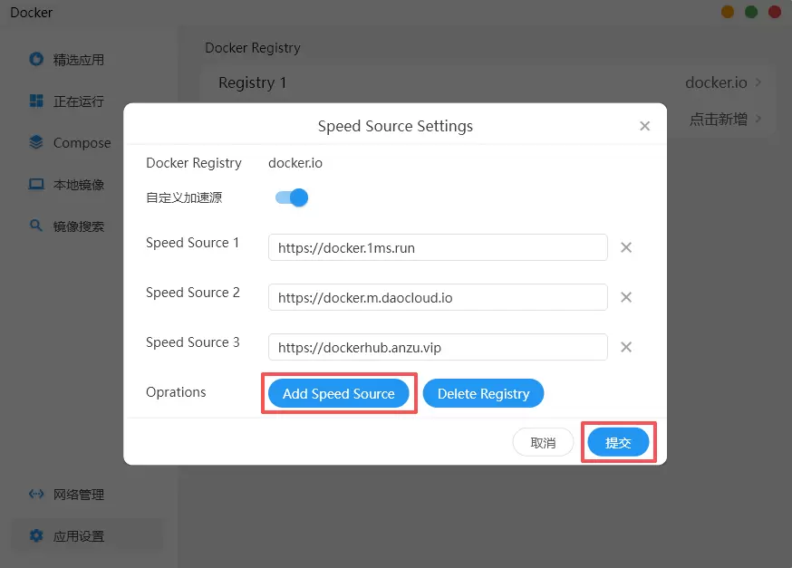Delete Speed Source 2 using the X icon
The height and width of the screenshot is (568, 792).
[x=626, y=297]
